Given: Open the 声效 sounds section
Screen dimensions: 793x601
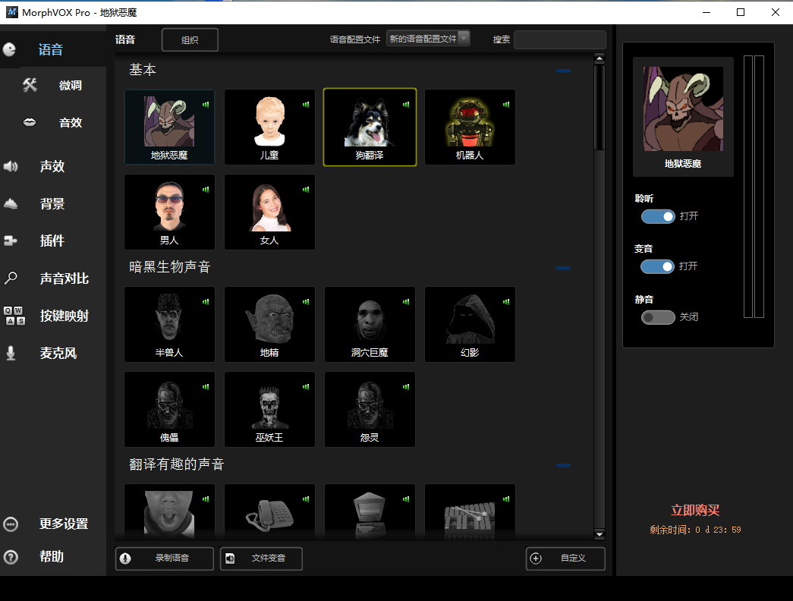Looking at the screenshot, I should tap(52, 166).
